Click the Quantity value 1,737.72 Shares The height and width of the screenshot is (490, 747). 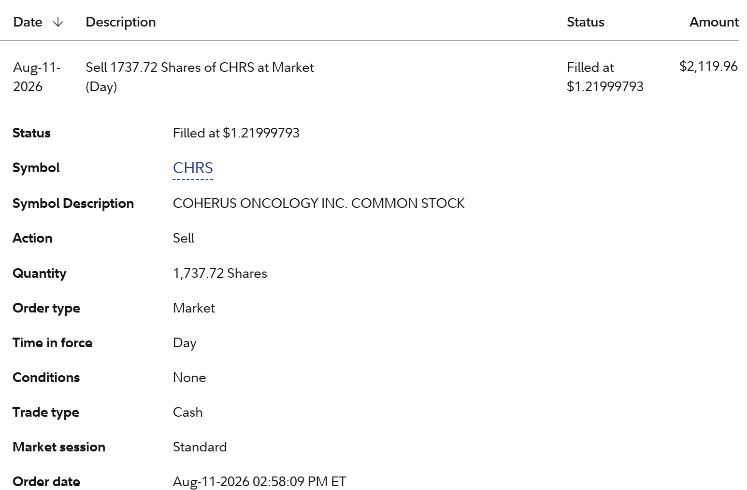pyautogui.click(x=220, y=273)
